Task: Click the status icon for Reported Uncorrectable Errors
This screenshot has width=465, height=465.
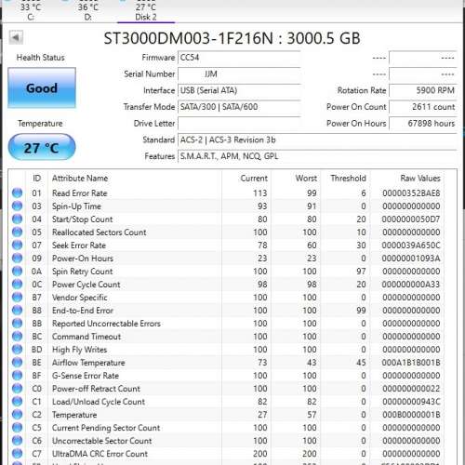Action: pos(18,323)
